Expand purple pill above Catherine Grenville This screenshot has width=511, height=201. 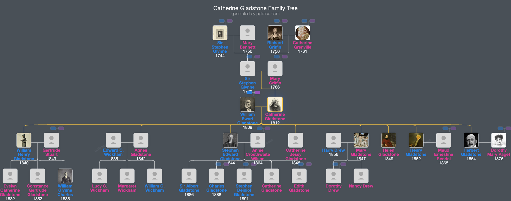312,21
